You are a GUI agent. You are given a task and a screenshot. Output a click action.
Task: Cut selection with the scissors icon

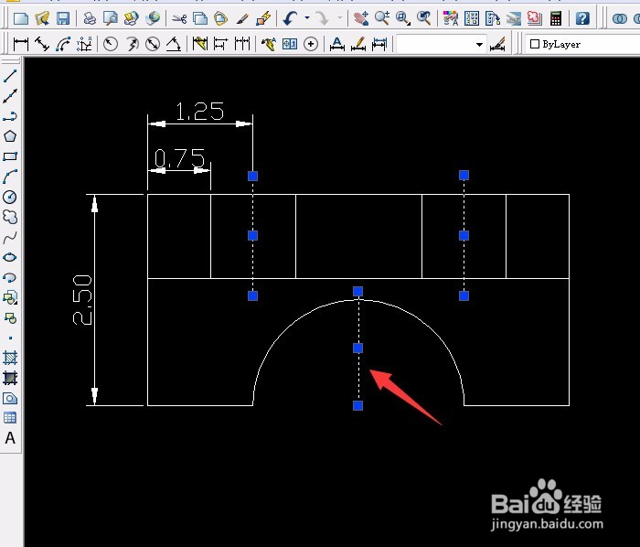click(x=179, y=18)
